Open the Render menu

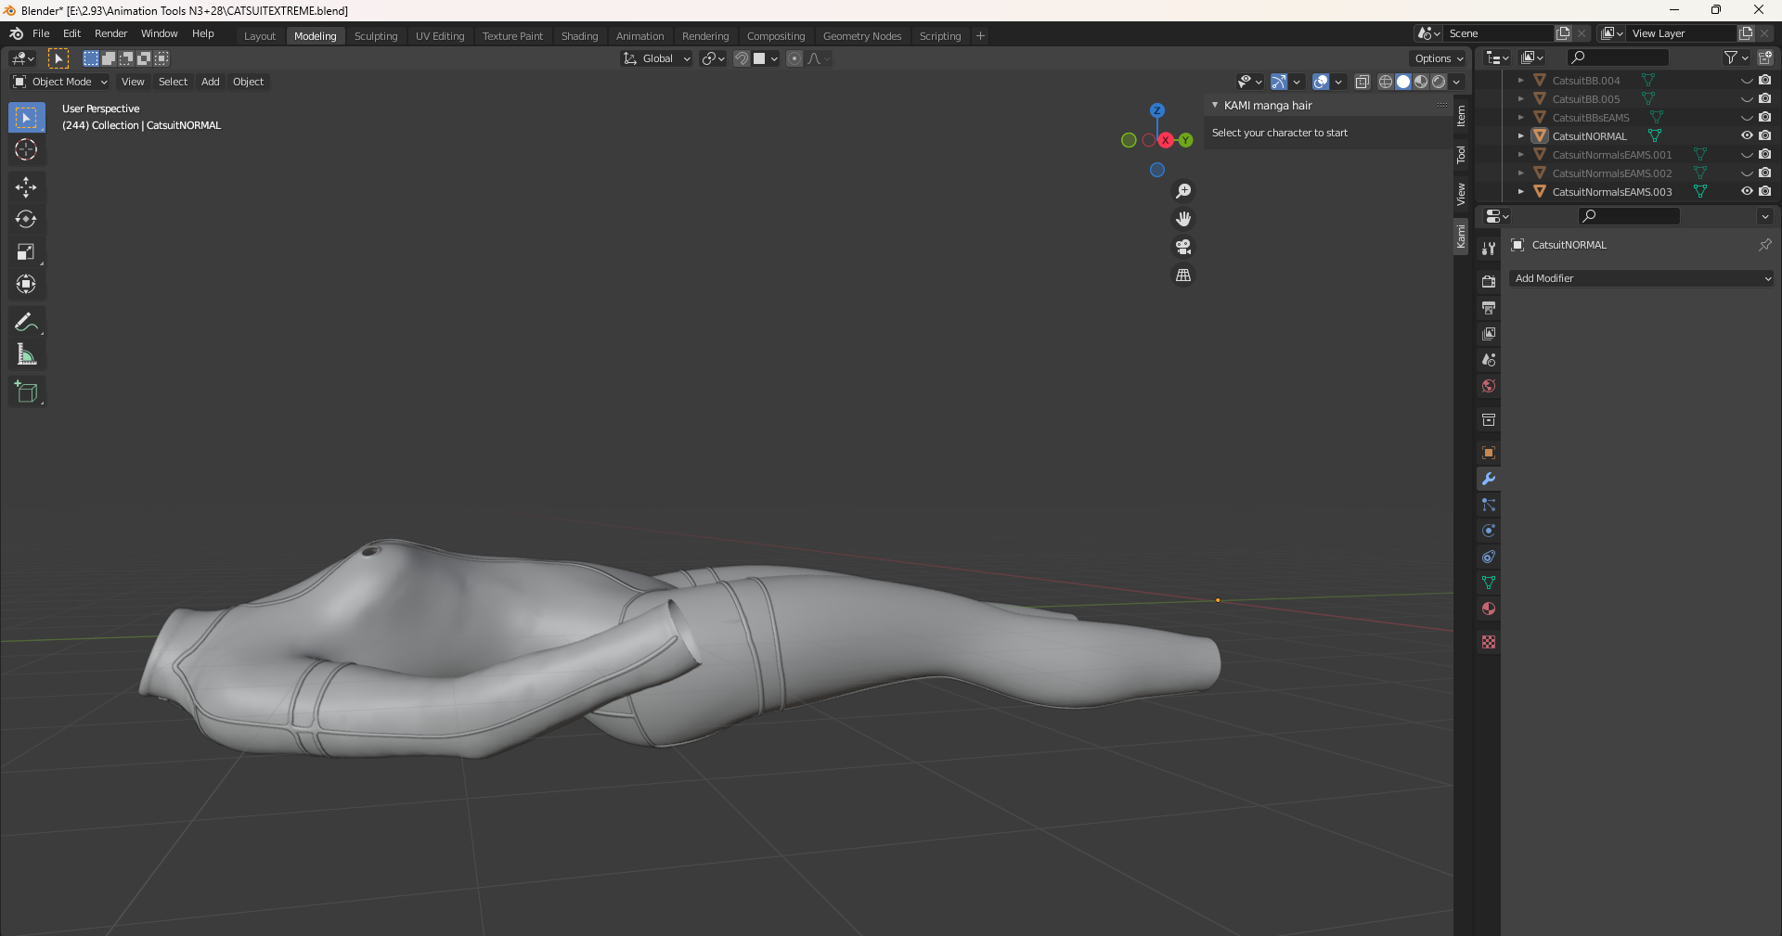click(x=110, y=33)
